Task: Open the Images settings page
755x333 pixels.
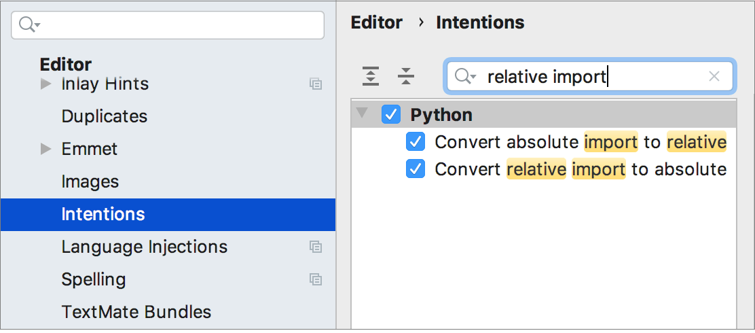Action: pyautogui.click(x=90, y=181)
